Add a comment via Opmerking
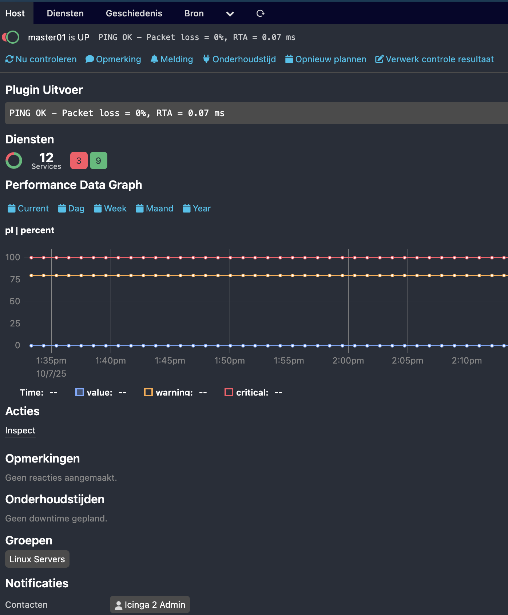 click(113, 59)
